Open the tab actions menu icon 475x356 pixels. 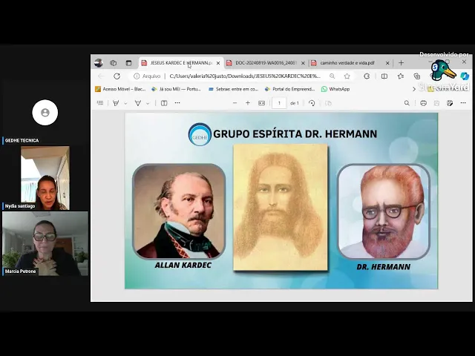point(128,63)
